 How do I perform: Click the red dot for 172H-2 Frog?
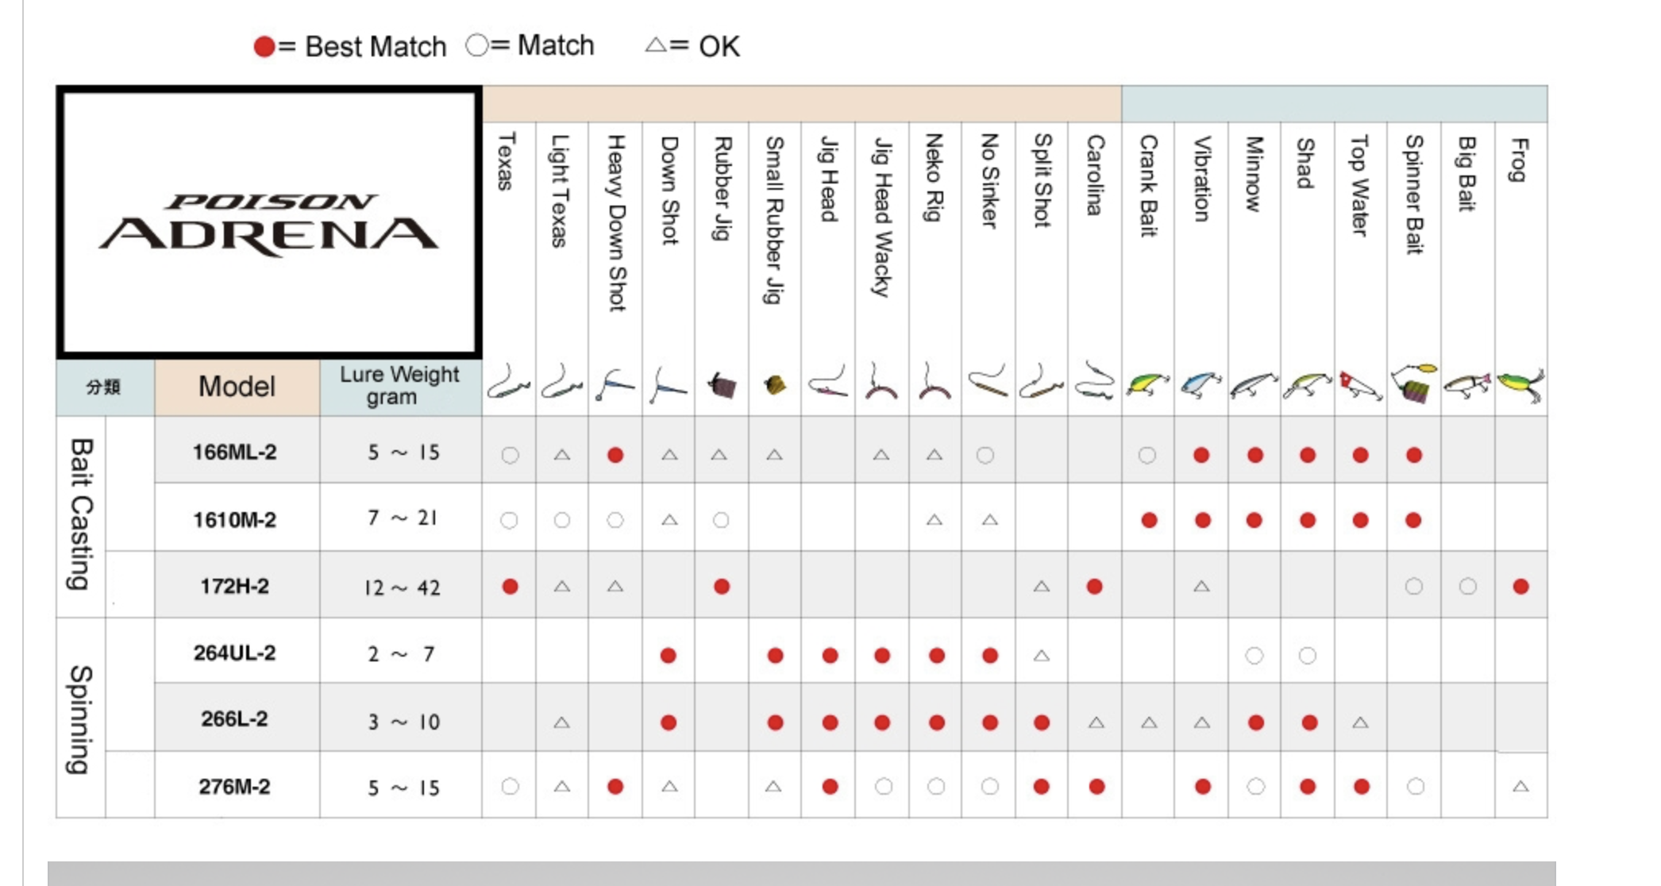pyautogui.click(x=1520, y=587)
